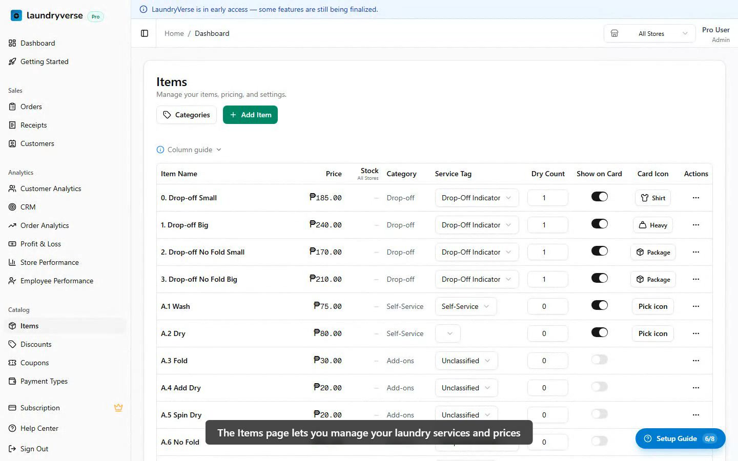Click the CRM target icon
Image resolution: width=738 pixels, height=461 pixels.
(x=12, y=207)
